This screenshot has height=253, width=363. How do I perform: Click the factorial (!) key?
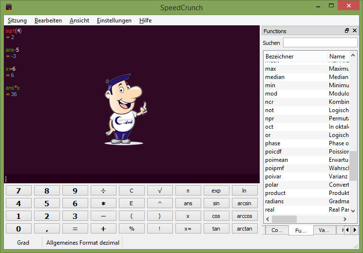coord(159,229)
